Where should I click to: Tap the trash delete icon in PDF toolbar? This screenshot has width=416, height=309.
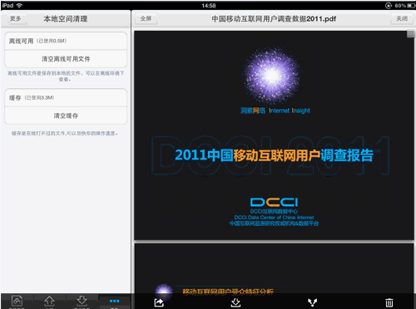point(389,302)
